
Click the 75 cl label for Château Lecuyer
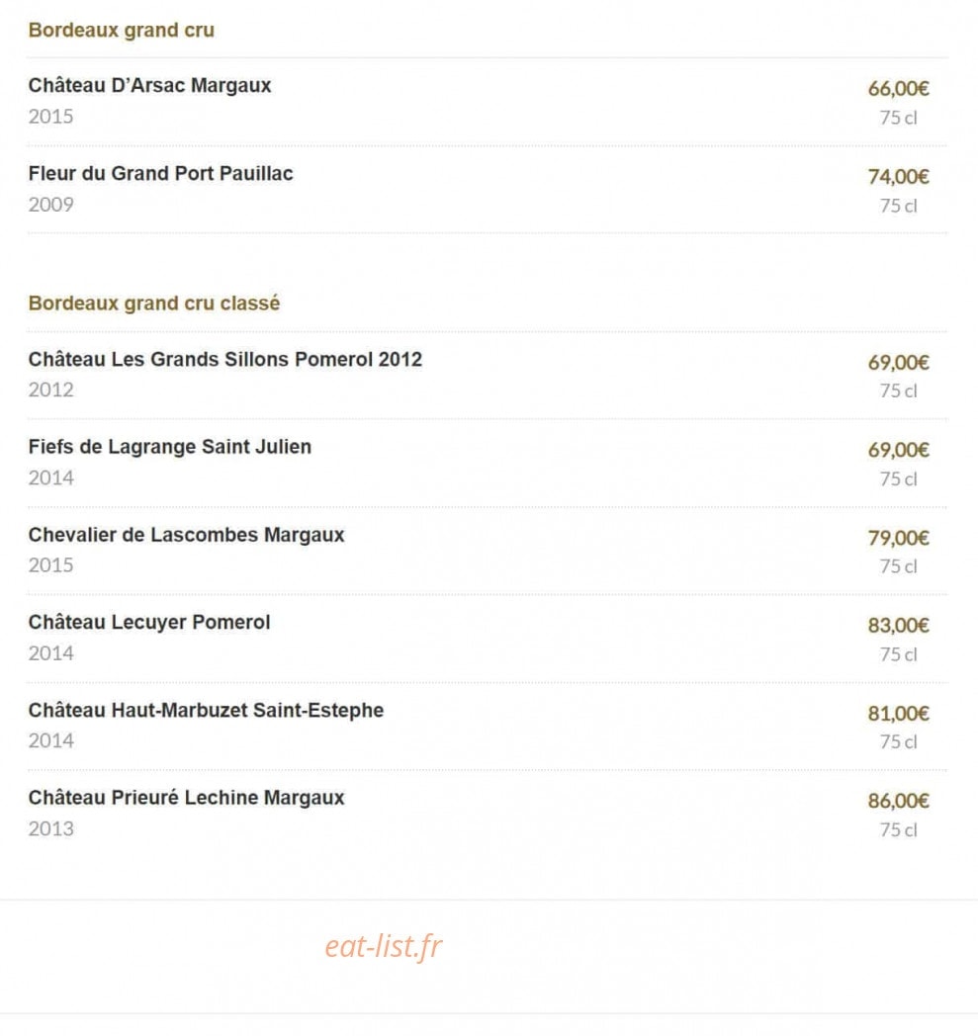(898, 654)
